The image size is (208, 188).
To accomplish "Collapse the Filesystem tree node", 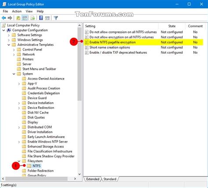I will tap(19, 161).
